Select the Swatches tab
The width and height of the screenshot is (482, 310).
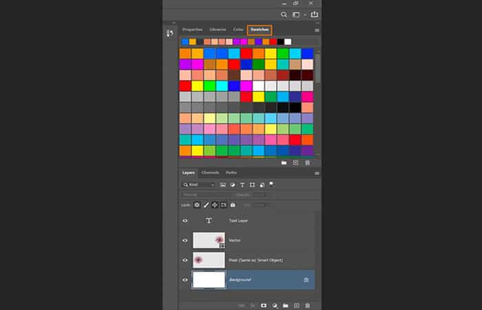tap(260, 30)
